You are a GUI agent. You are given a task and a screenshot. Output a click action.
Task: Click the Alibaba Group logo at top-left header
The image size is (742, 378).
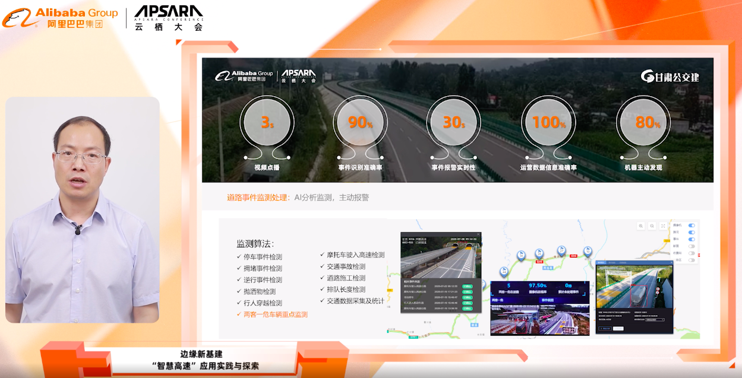click(61, 18)
